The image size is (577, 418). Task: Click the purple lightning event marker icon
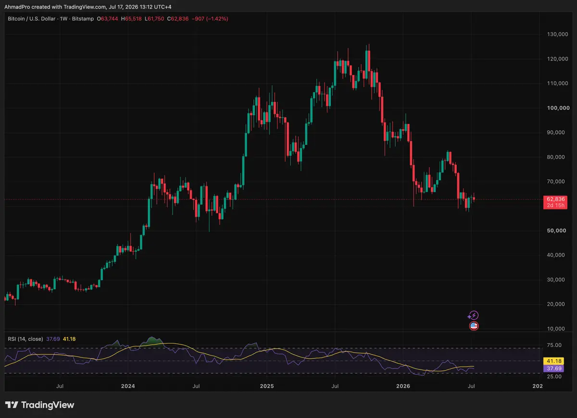[474, 315]
